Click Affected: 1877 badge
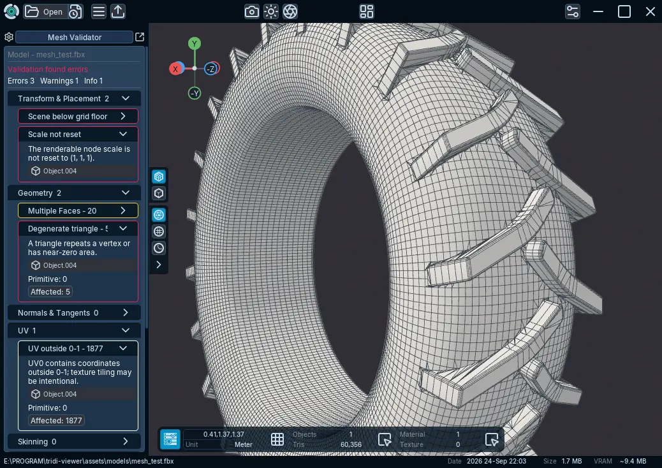The image size is (662, 468). pos(56,420)
